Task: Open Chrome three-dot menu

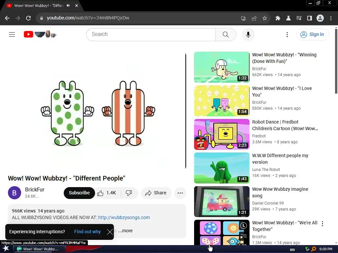Action: (331, 18)
